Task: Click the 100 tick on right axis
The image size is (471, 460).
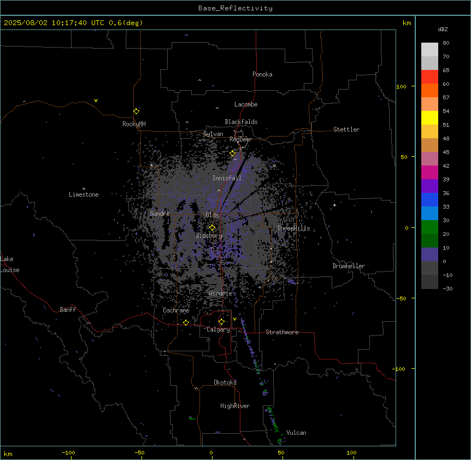Action: [401, 86]
